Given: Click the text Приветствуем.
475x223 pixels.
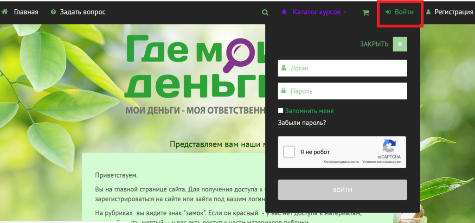Looking at the screenshot, I should (x=116, y=176).
